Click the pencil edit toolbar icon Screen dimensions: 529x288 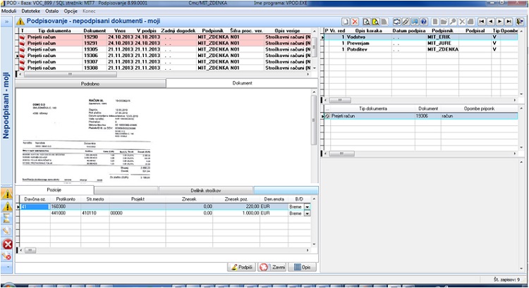[406, 22]
